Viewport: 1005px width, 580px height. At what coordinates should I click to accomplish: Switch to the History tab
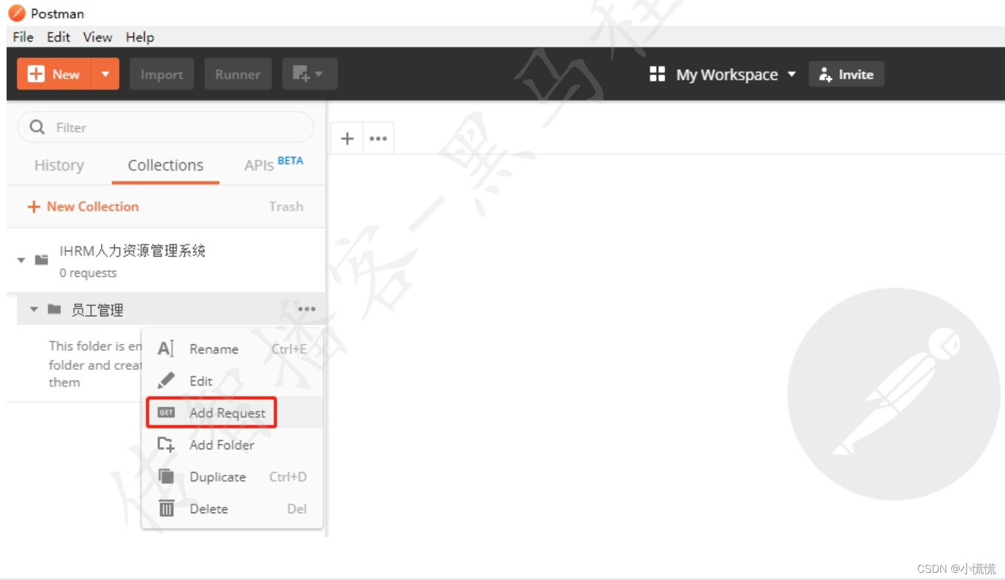pos(59,165)
